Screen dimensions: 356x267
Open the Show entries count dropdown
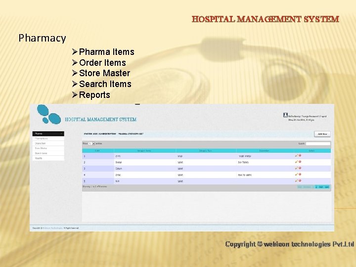click(x=92, y=143)
